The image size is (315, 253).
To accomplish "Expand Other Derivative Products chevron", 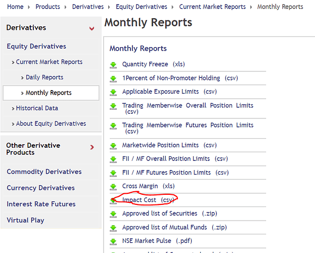I will tap(92, 147).
